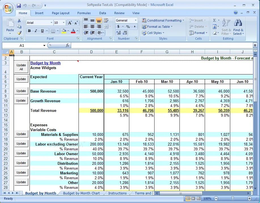Click the Name Box showing A1

[x=22, y=45]
